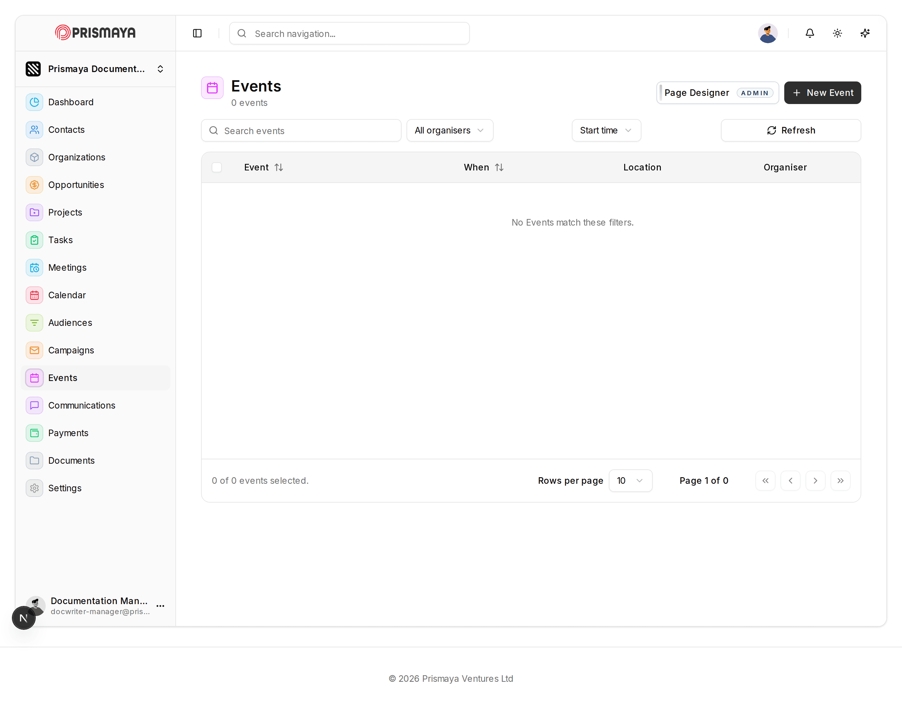The width and height of the screenshot is (902, 710).
Task: Click the Opportunities dollar icon
Action: [34, 185]
